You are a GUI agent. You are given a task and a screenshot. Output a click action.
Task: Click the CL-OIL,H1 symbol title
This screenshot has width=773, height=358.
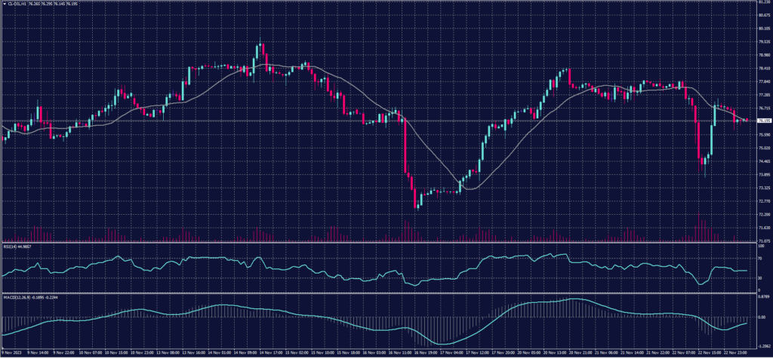click(18, 3)
